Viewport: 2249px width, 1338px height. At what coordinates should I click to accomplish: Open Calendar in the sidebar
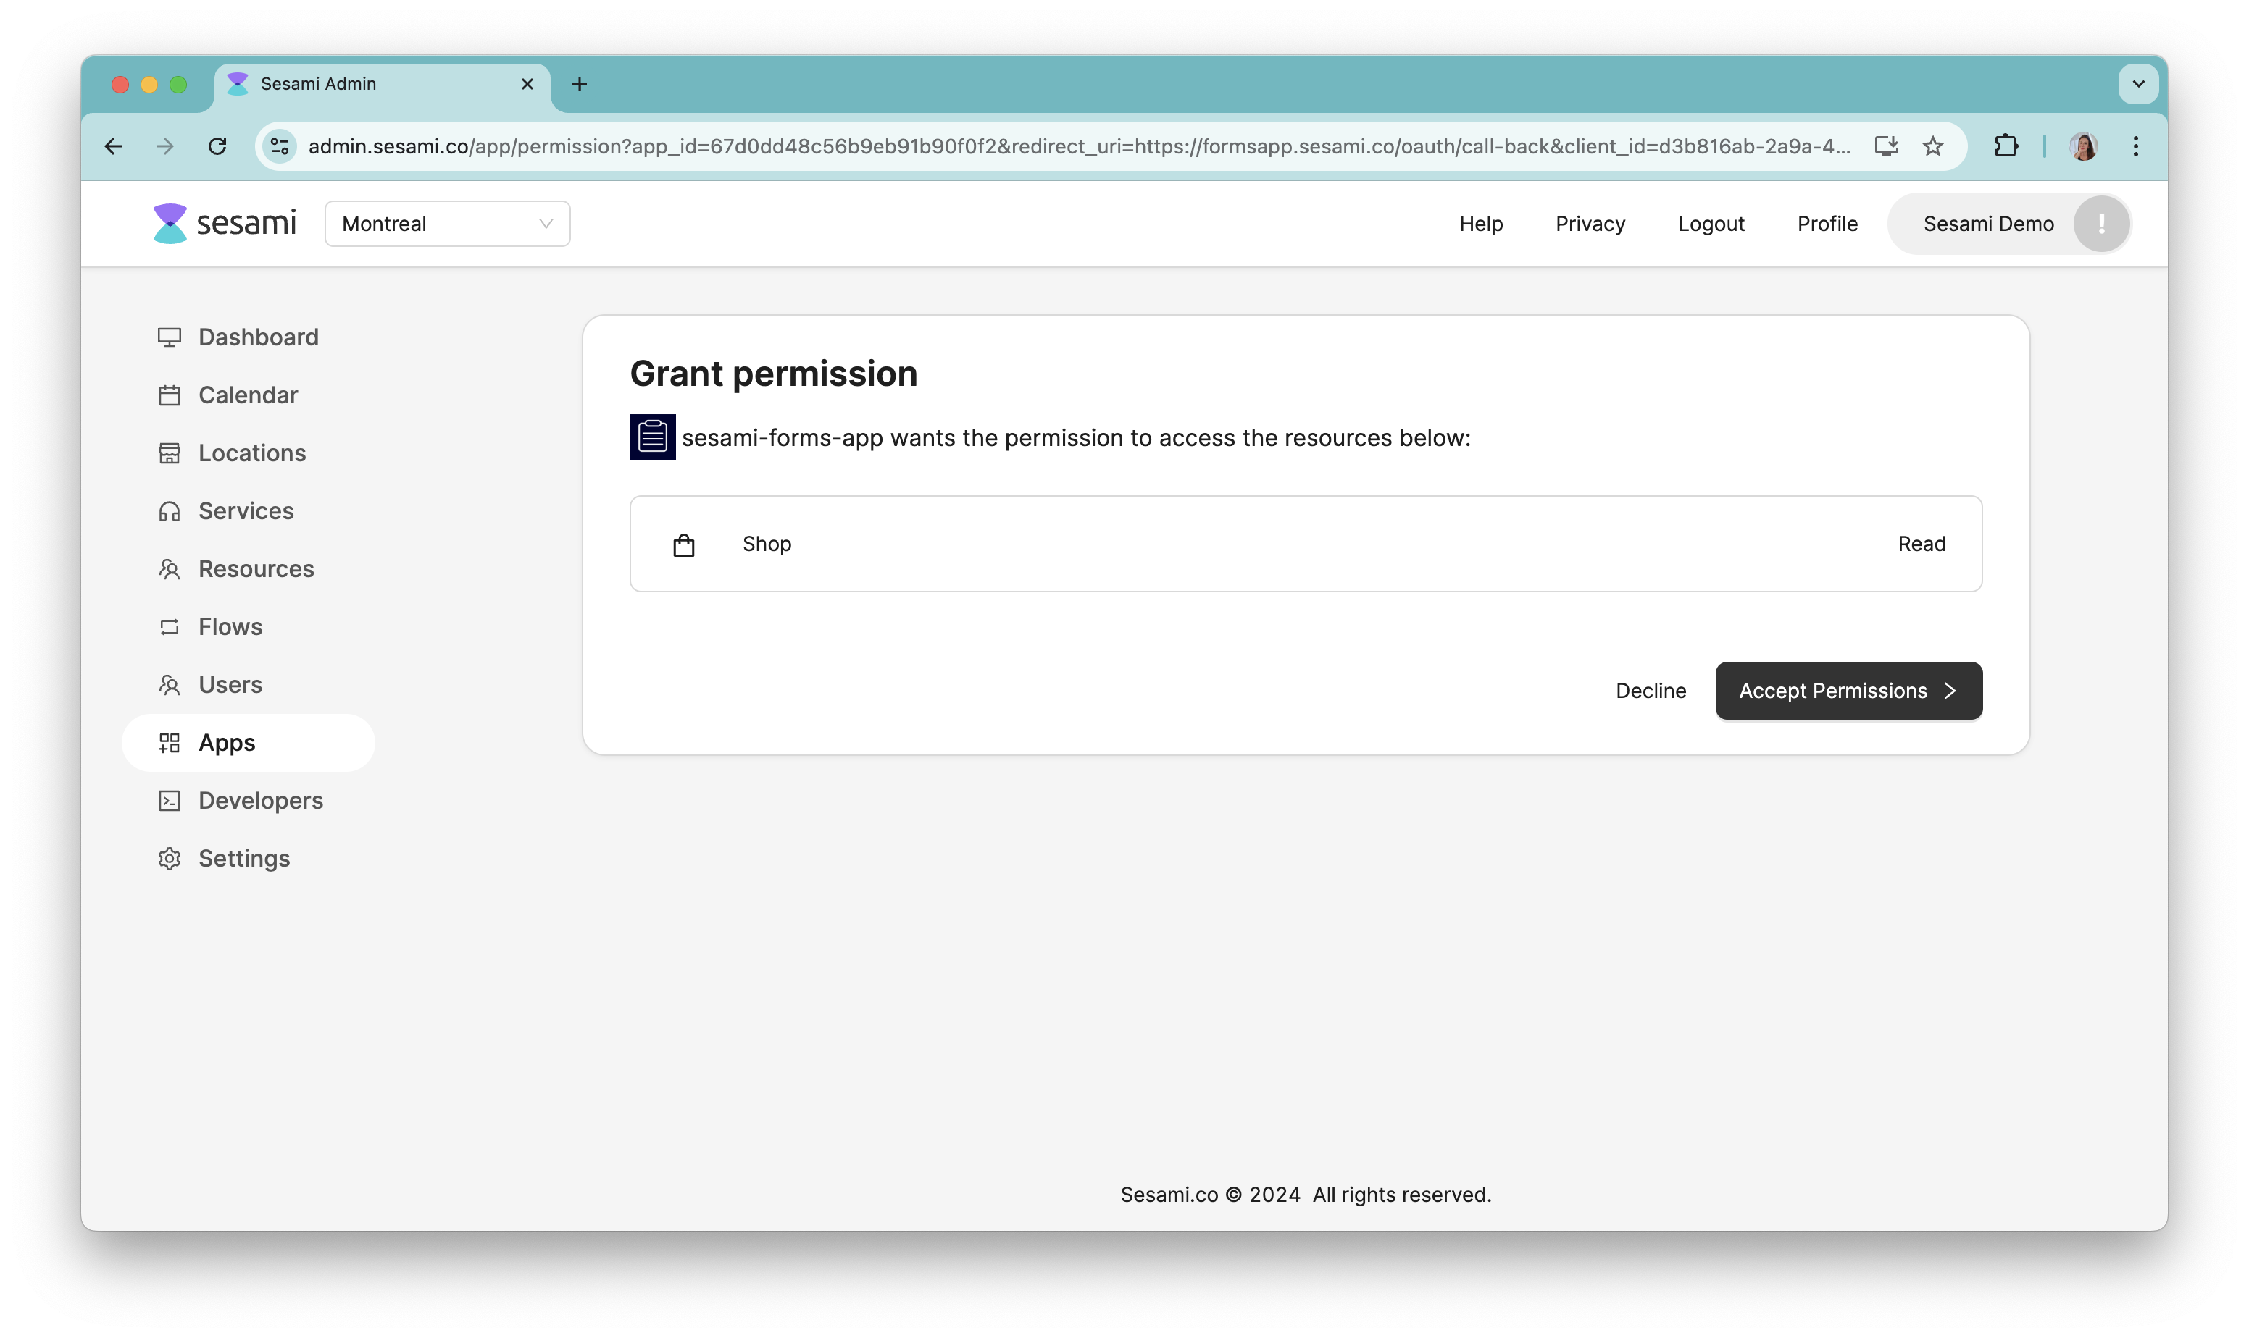coord(248,395)
